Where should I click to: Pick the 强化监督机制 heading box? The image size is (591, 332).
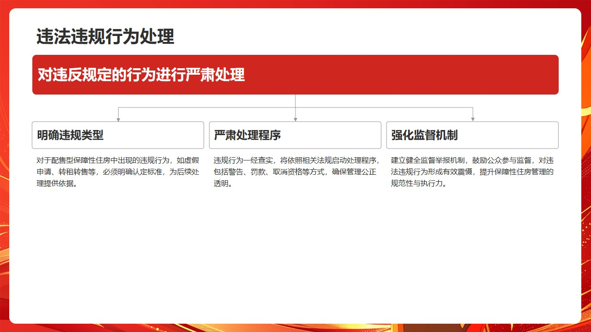click(472, 135)
